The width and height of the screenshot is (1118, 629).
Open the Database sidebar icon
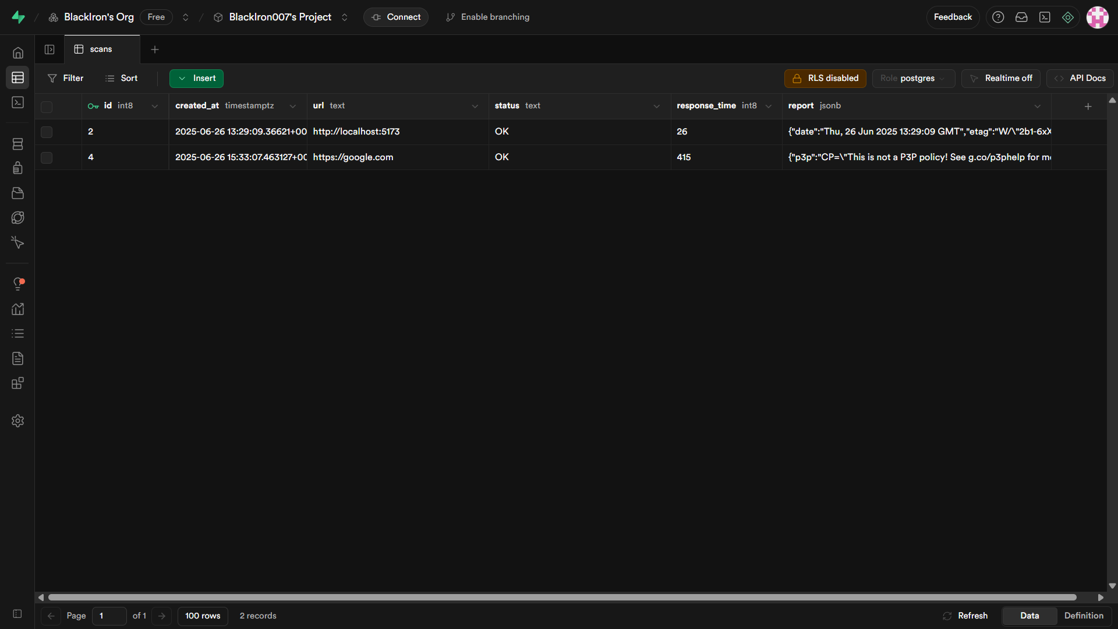18,144
